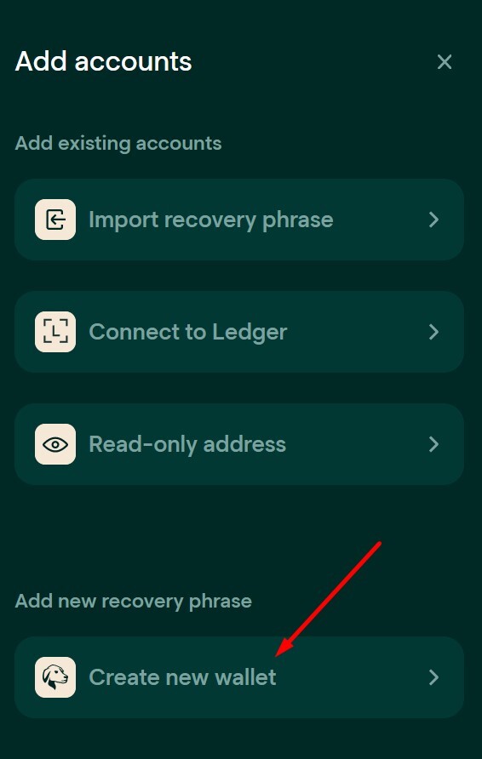Click the dog head icon for new wallet

(x=55, y=676)
